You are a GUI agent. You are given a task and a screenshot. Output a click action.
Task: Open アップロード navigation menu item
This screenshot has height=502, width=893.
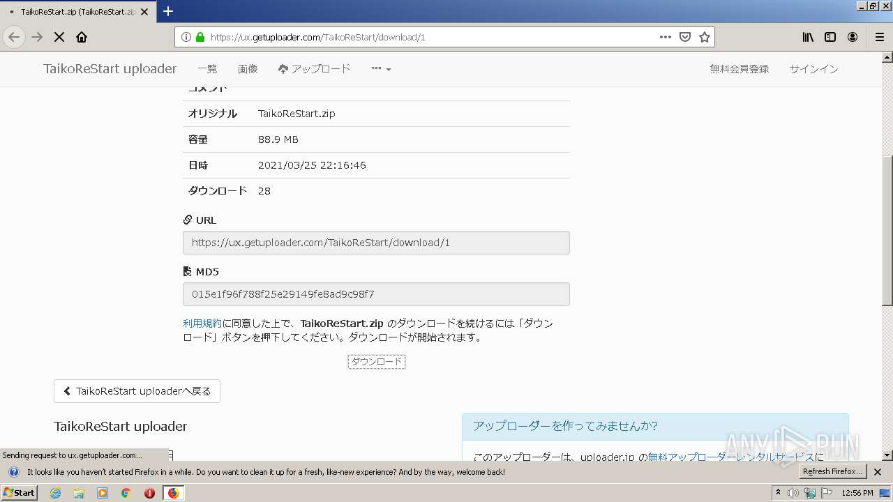pyautogui.click(x=314, y=69)
